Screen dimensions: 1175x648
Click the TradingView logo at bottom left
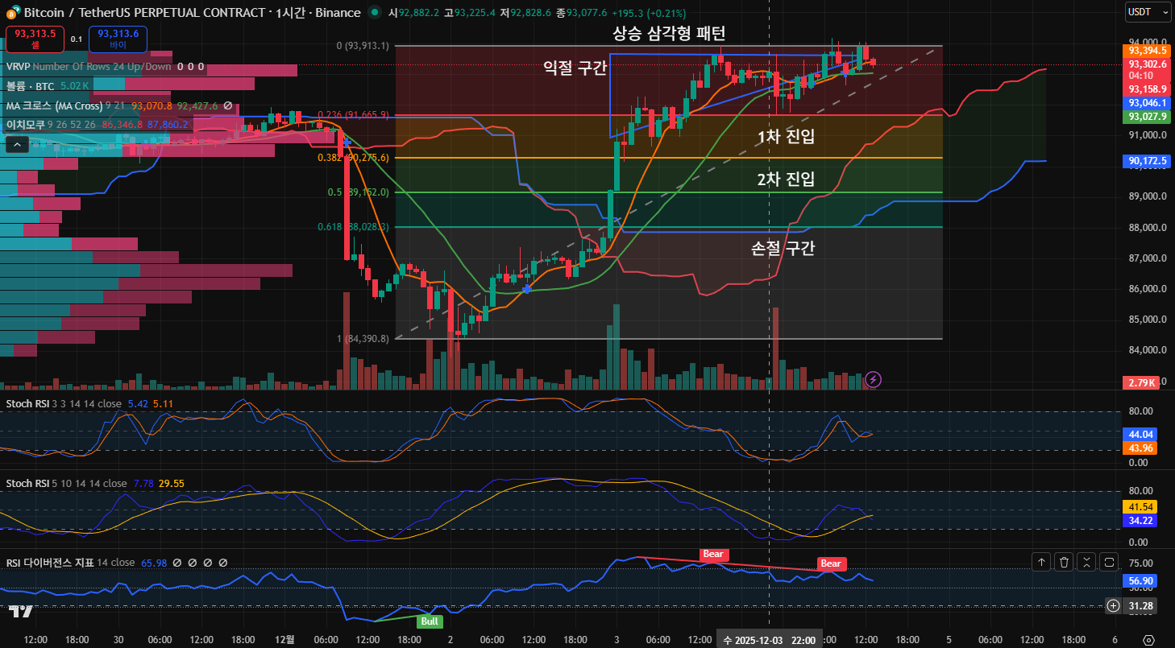pos(21,611)
